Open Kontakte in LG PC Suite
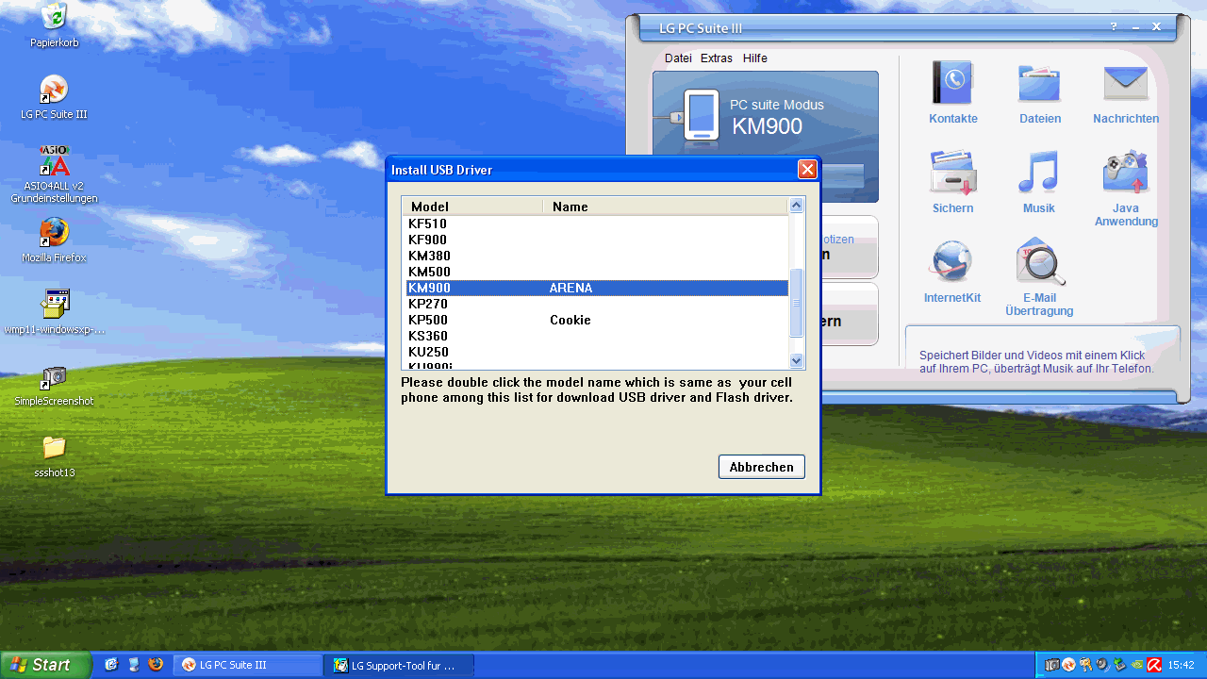The height and width of the screenshot is (679, 1207). coord(952,92)
